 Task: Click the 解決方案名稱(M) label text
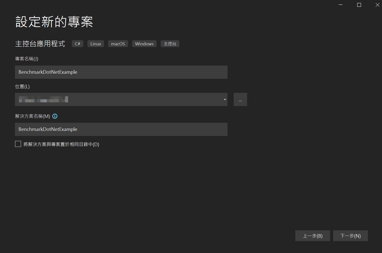tap(33, 116)
